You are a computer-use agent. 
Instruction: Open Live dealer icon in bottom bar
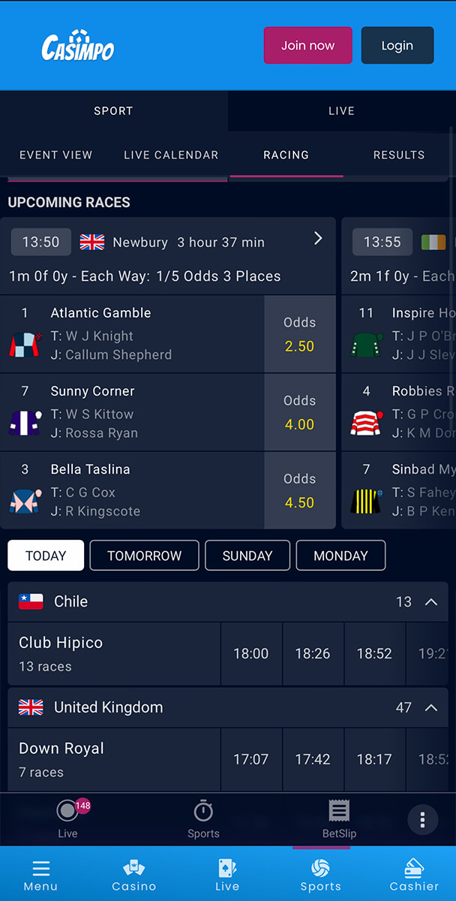[227, 868]
